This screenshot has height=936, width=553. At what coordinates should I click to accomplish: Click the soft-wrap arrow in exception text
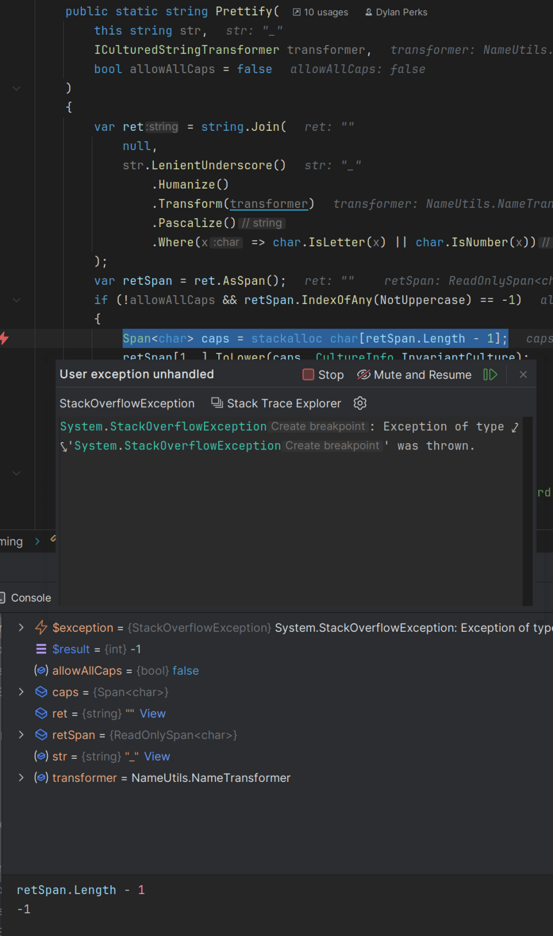(515, 427)
